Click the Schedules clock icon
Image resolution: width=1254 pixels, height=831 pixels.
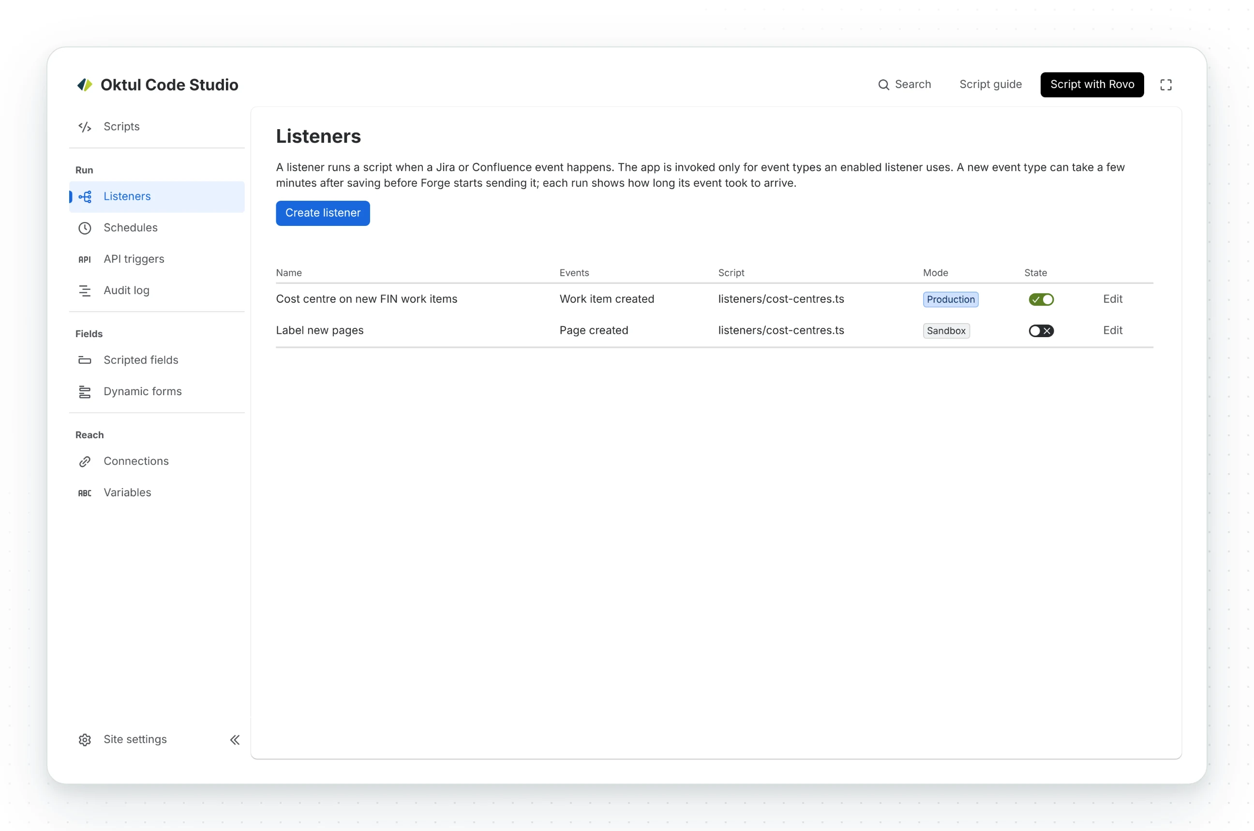pos(85,228)
